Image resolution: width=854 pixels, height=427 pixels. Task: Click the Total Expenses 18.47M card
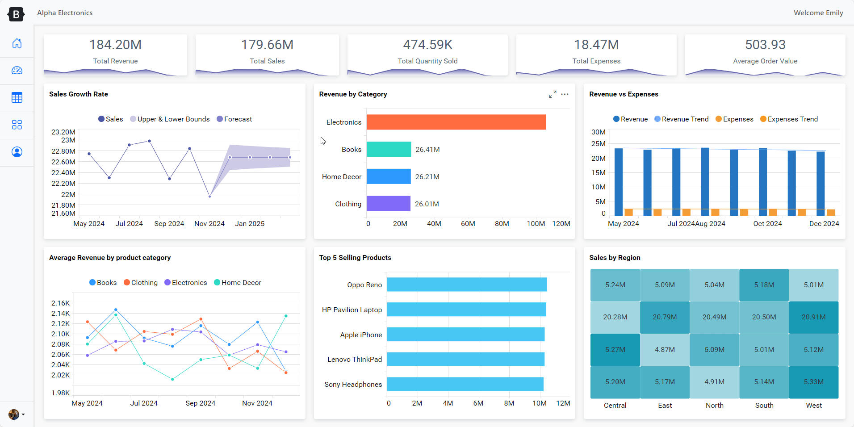[596, 55]
